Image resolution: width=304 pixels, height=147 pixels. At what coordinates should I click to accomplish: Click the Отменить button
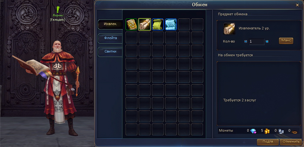click(x=291, y=142)
